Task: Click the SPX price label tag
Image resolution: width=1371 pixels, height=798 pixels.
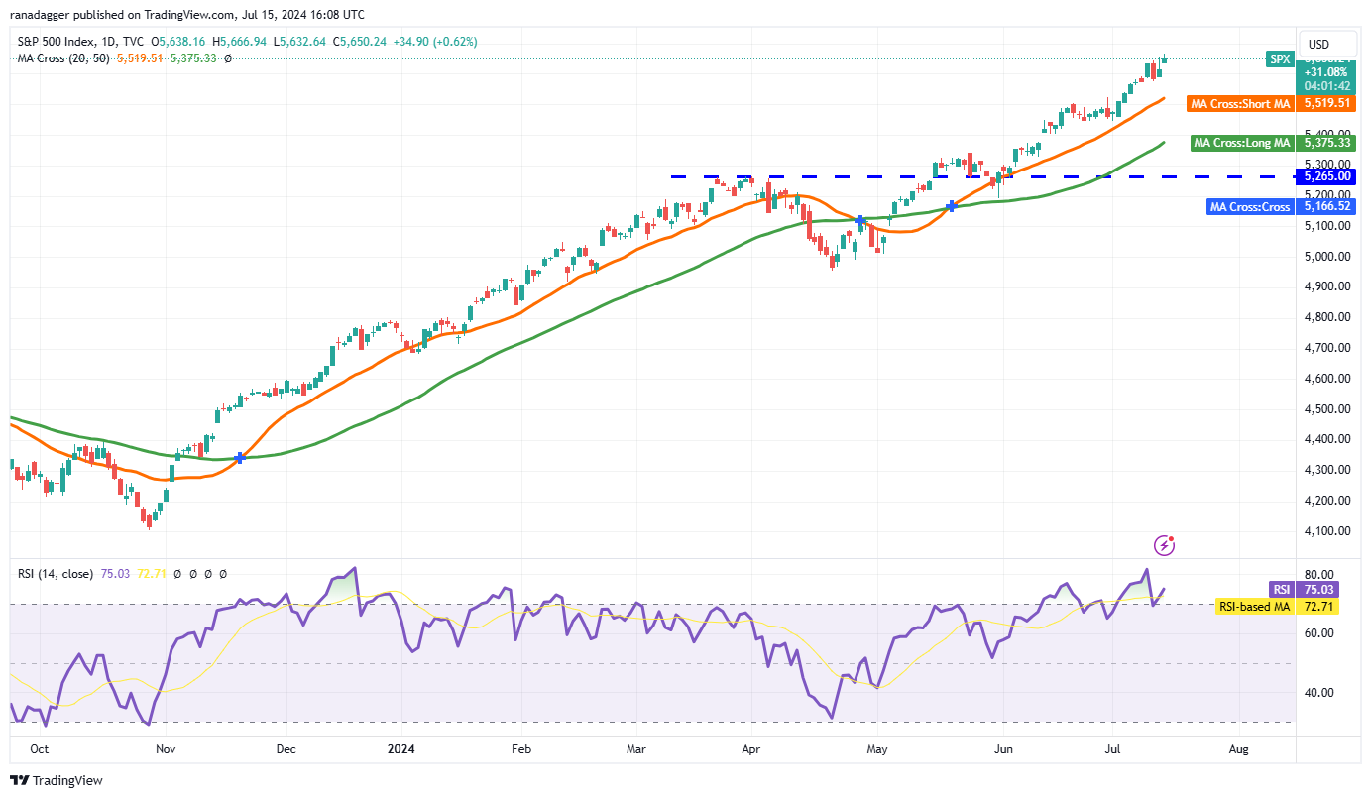Action: [1281, 59]
